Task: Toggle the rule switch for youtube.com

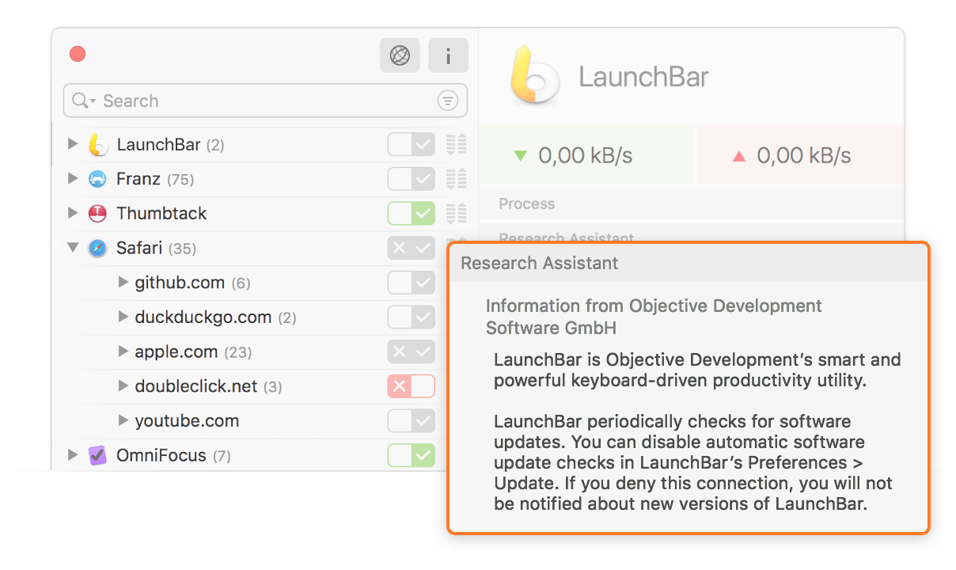Action: [412, 421]
